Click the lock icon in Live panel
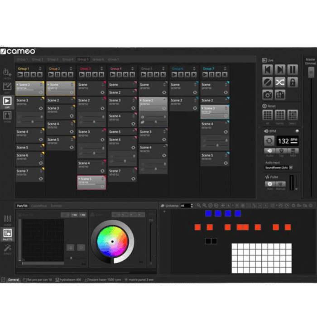 [x=293, y=82]
